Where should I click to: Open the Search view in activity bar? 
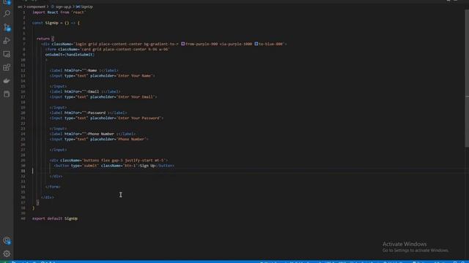(x=7, y=13)
